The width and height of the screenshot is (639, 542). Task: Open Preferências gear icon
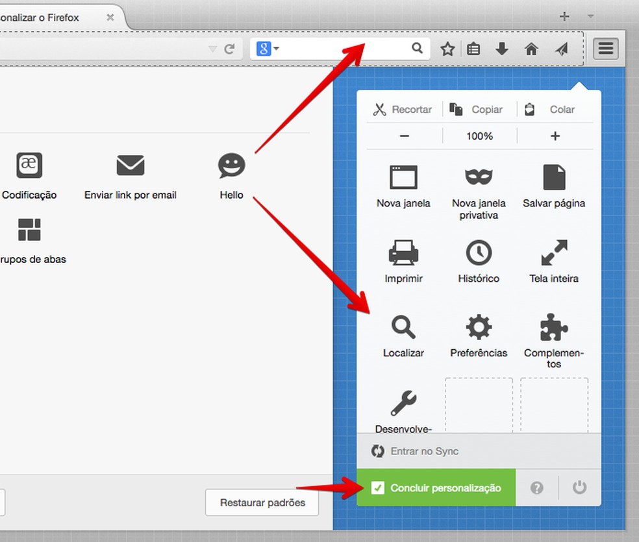(x=479, y=327)
